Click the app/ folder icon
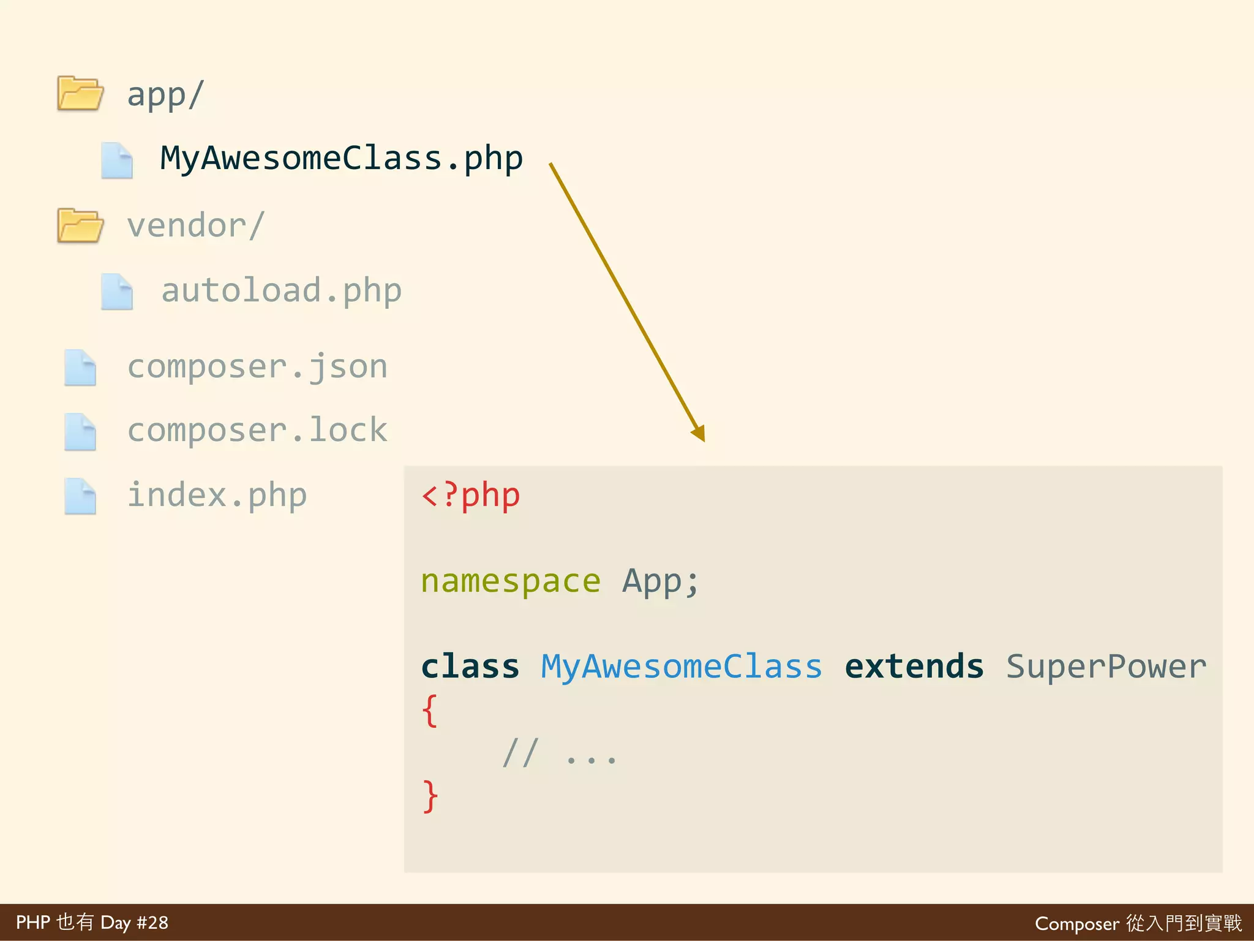This screenshot has width=1254, height=941. (x=80, y=93)
